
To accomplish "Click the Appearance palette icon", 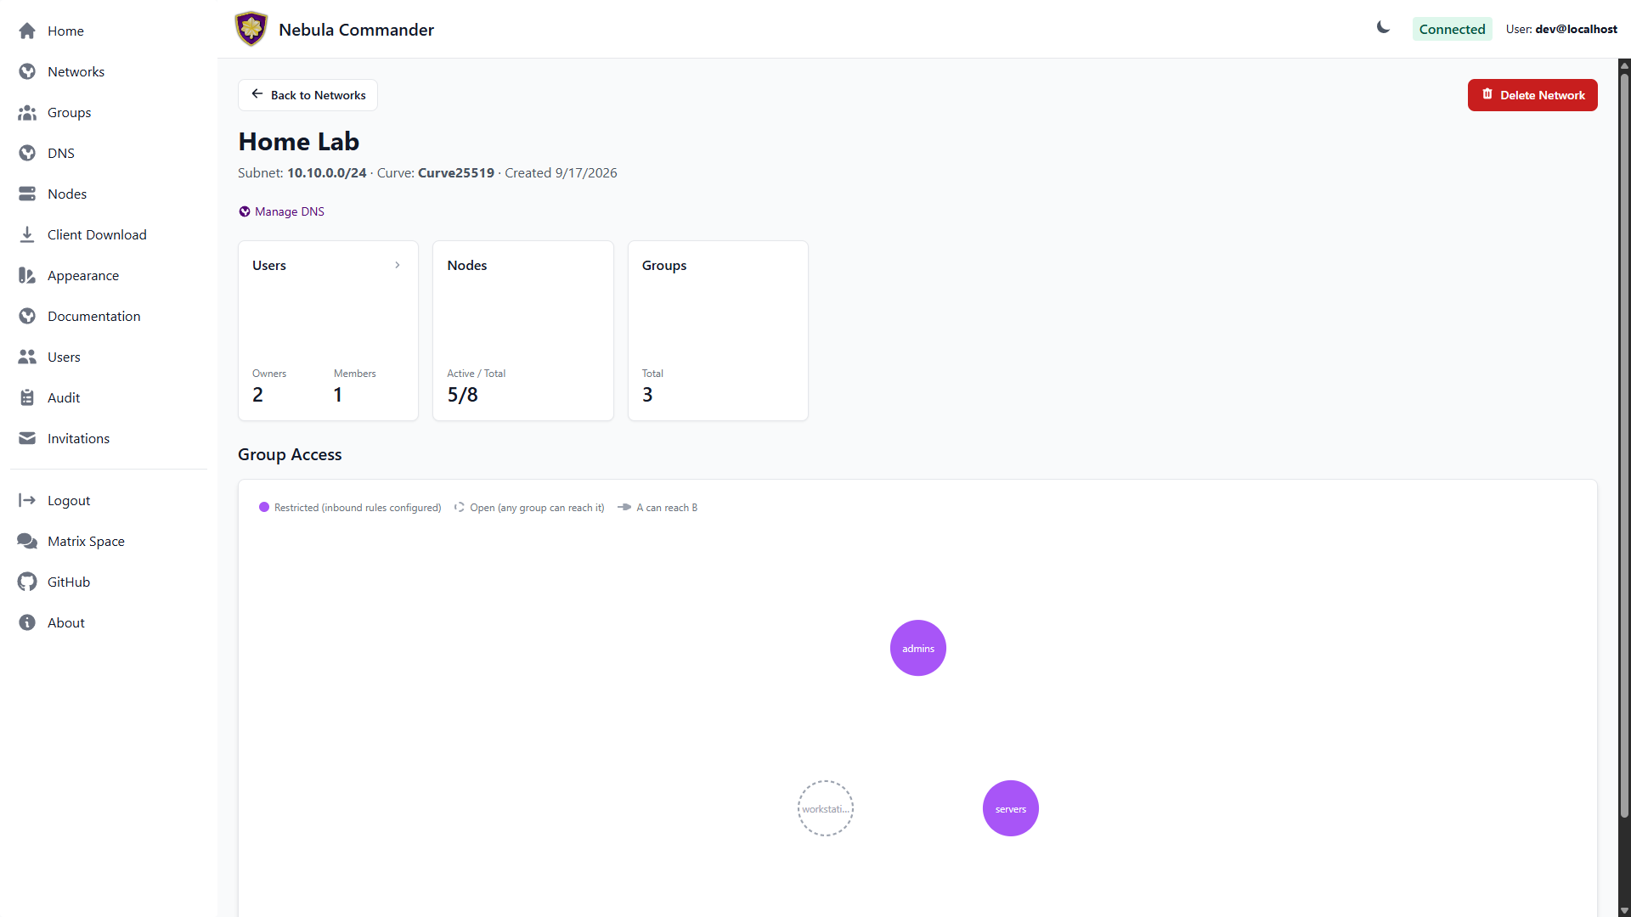I will 27,275.
